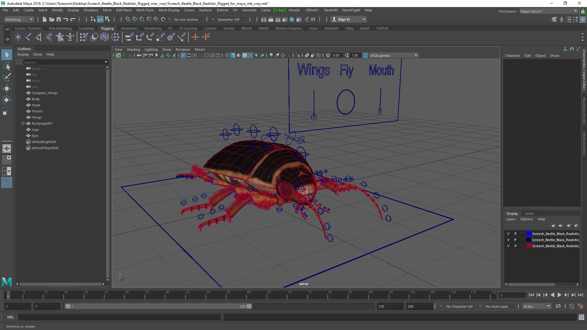Toggle visibility V of first Screech_Beetle layer

point(508,234)
